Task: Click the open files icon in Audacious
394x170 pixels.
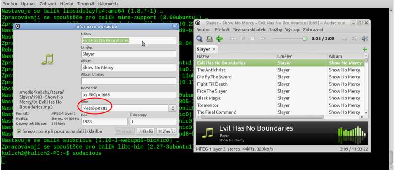Action: [x=209, y=39]
